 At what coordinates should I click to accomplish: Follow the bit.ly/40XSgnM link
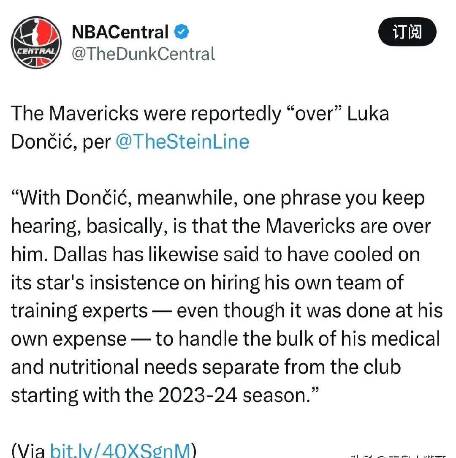120,450
